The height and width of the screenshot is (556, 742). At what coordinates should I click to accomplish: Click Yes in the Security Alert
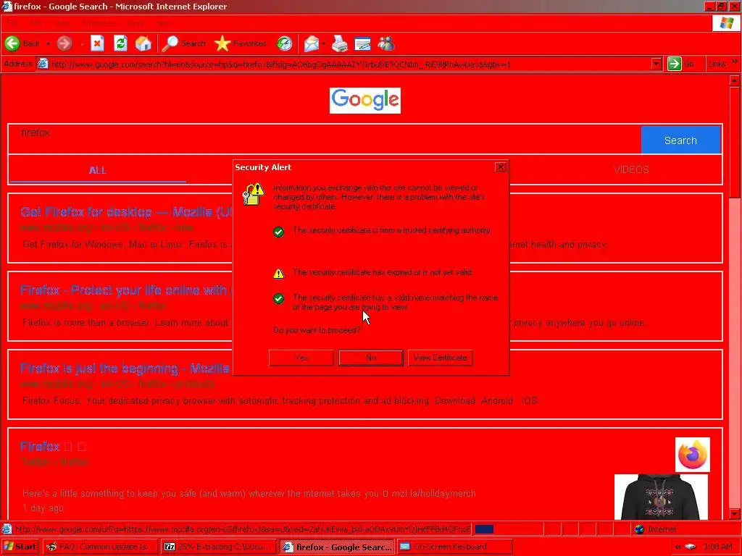[301, 358]
